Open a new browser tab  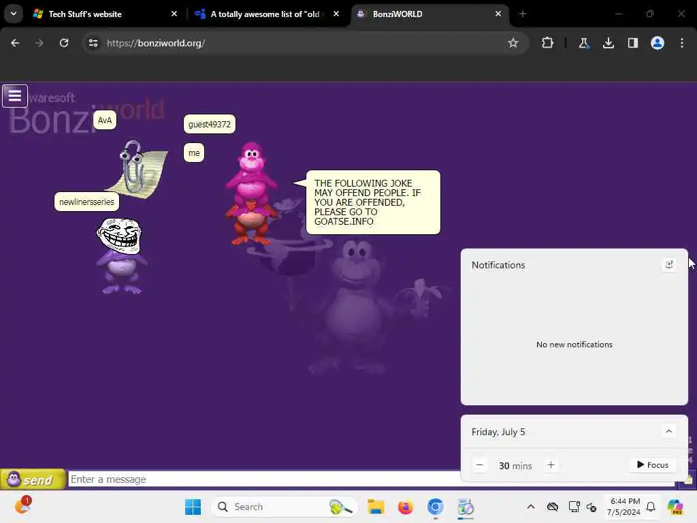(523, 14)
